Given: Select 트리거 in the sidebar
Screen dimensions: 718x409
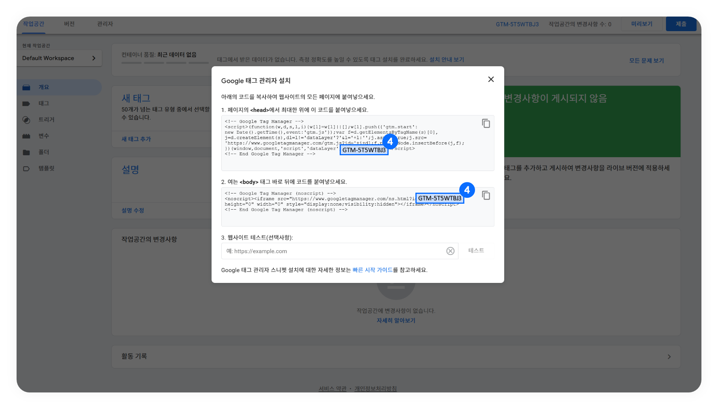Looking at the screenshot, I should pos(47,119).
